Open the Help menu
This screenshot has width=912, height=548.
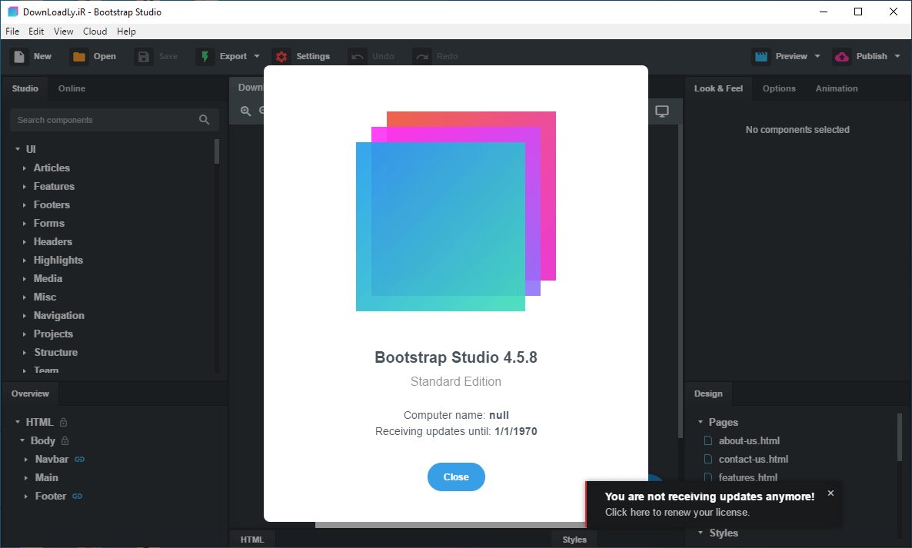pos(126,32)
